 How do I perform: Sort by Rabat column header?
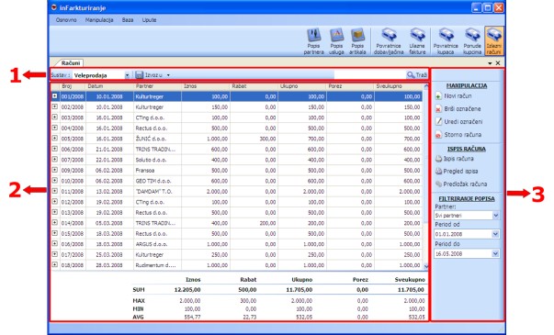(254, 86)
